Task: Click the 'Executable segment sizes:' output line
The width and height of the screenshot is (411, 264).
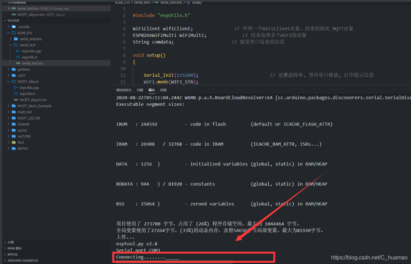Action: [x=150, y=104]
